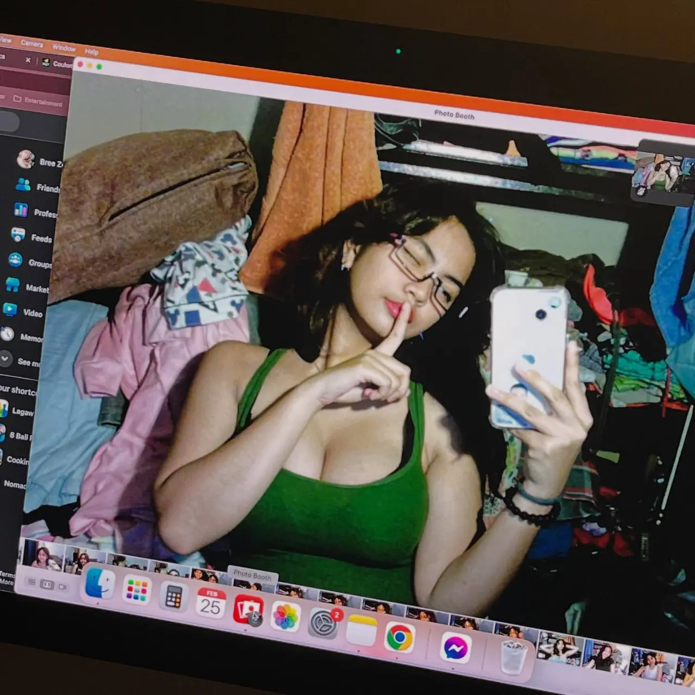This screenshot has width=695, height=695.
Task: Open the View menu in menu bar
Action: click(5, 40)
